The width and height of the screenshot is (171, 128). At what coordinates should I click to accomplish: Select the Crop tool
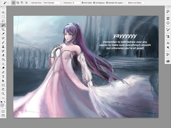[x=3, y=30]
